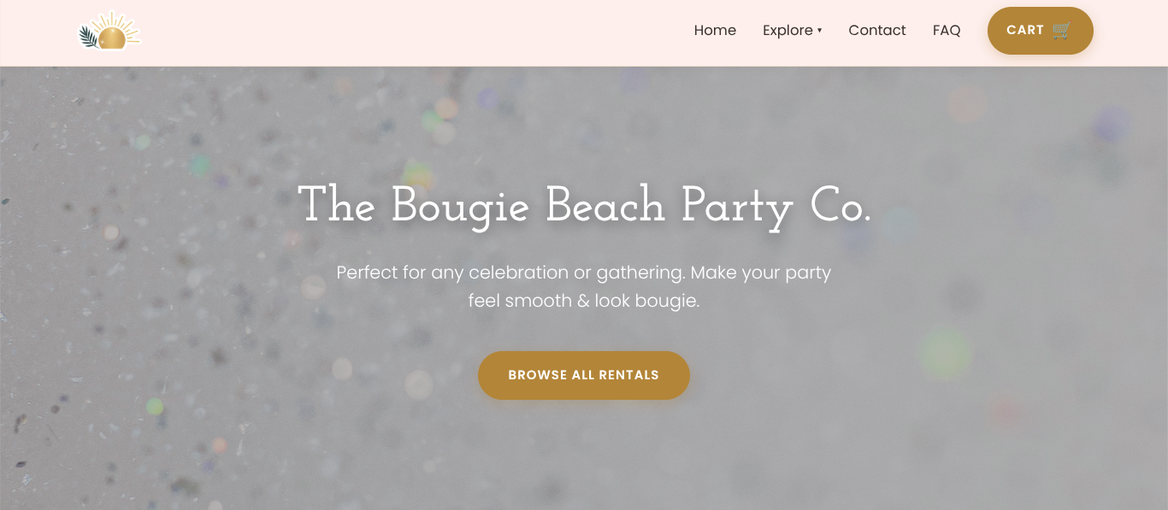Click the heading The Bougie Beach Party Co.
This screenshot has width=1168, height=510.
click(584, 206)
